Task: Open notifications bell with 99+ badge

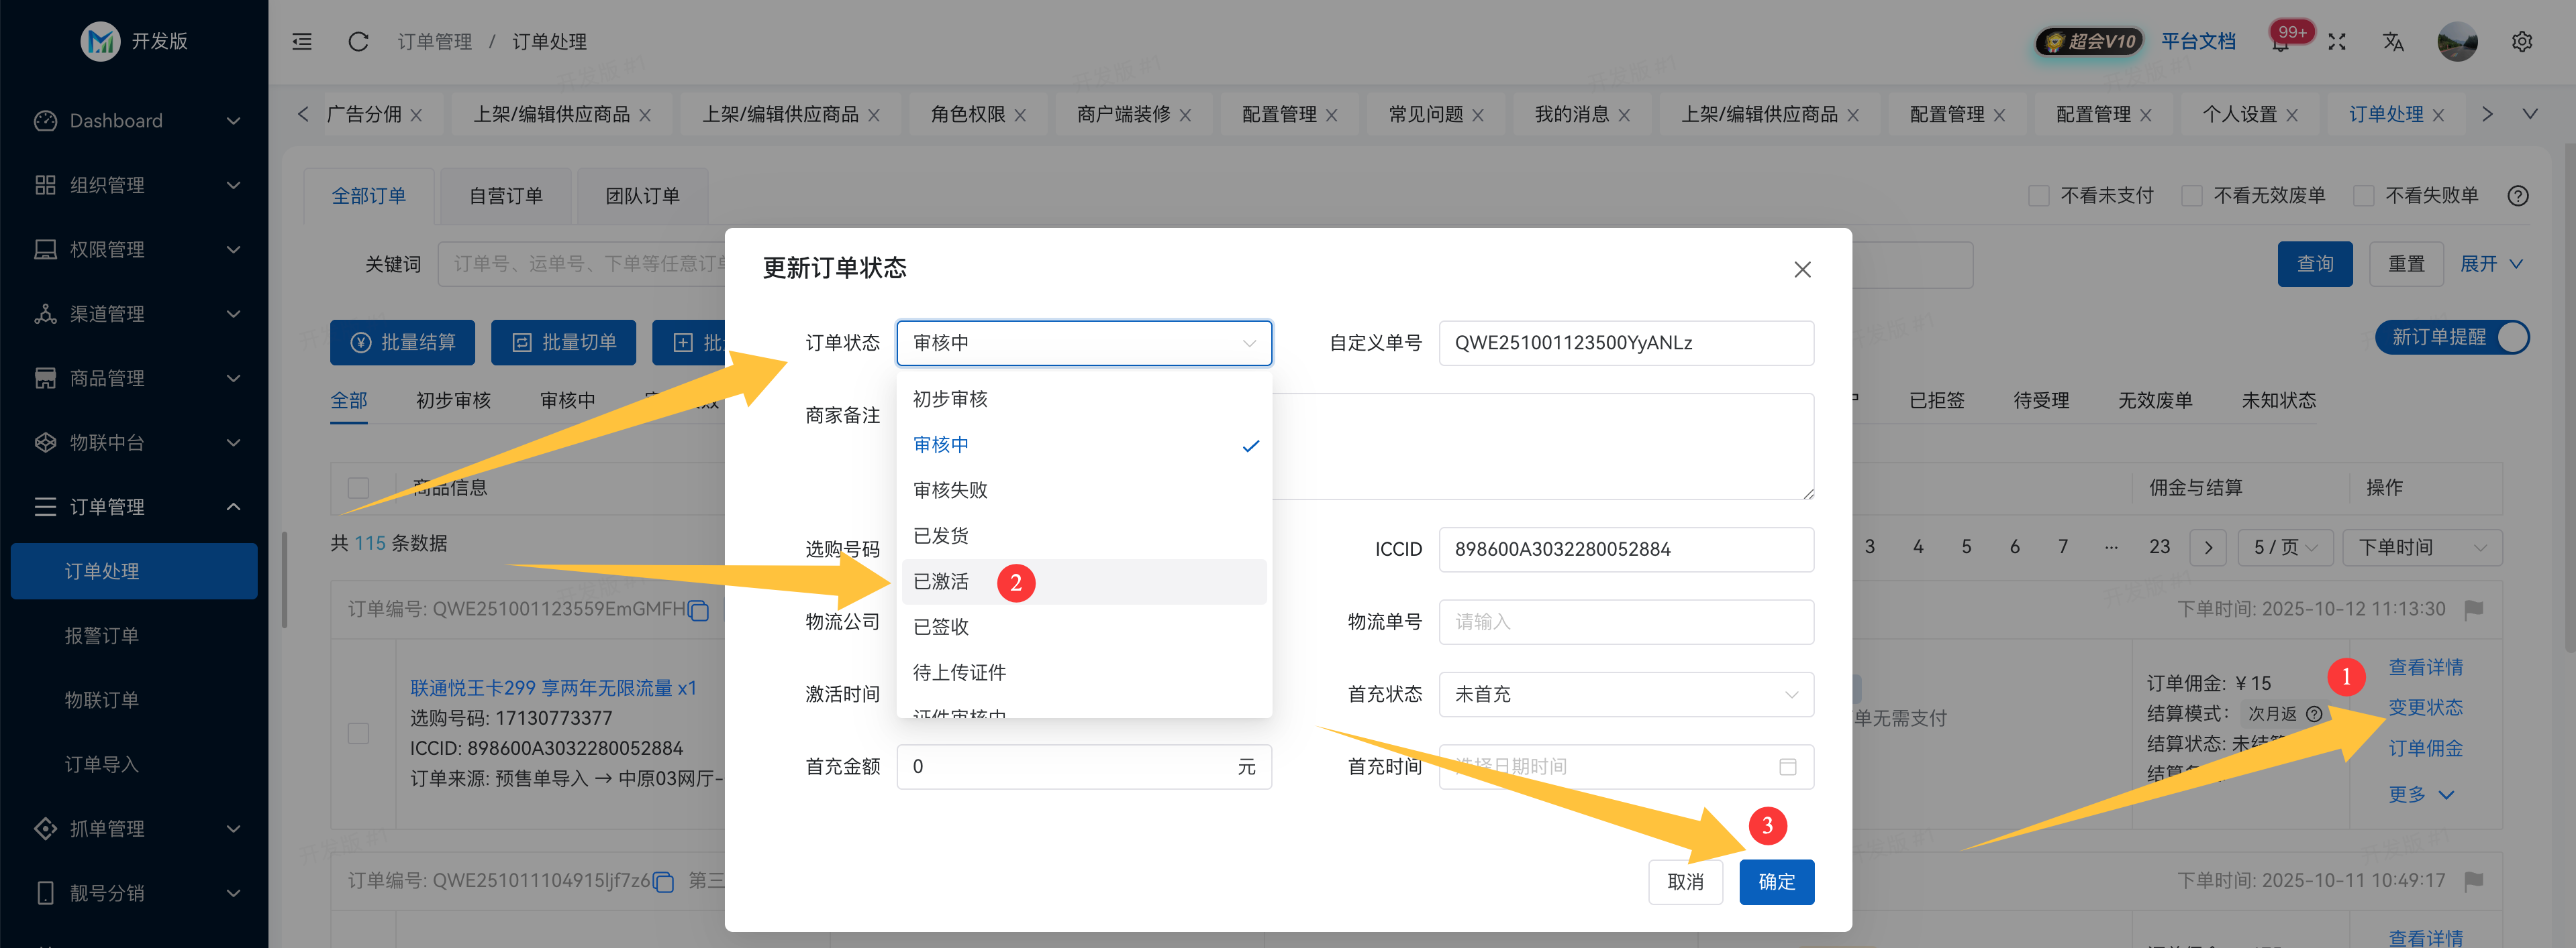Action: point(2280,43)
